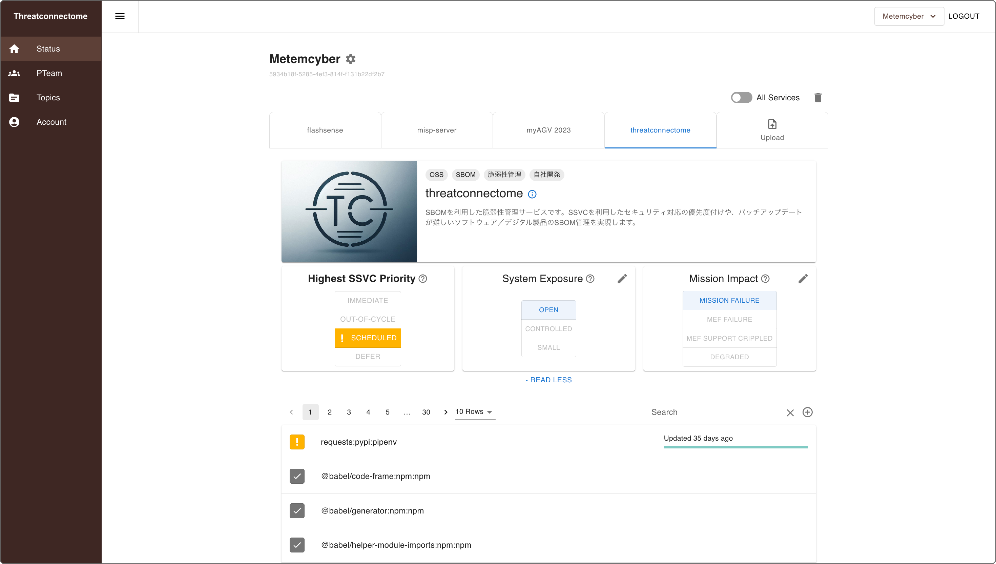Go to next page with right chevron
The height and width of the screenshot is (564, 996).
coord(445,412)
